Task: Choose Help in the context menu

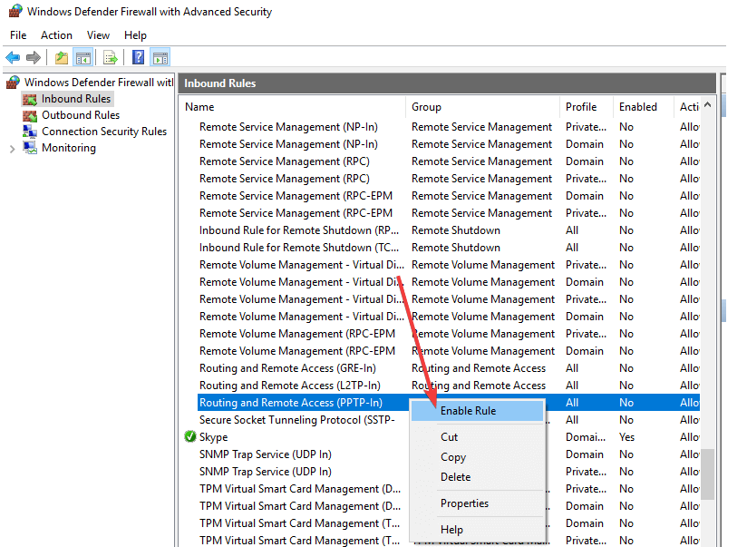Action: point(478,530)
